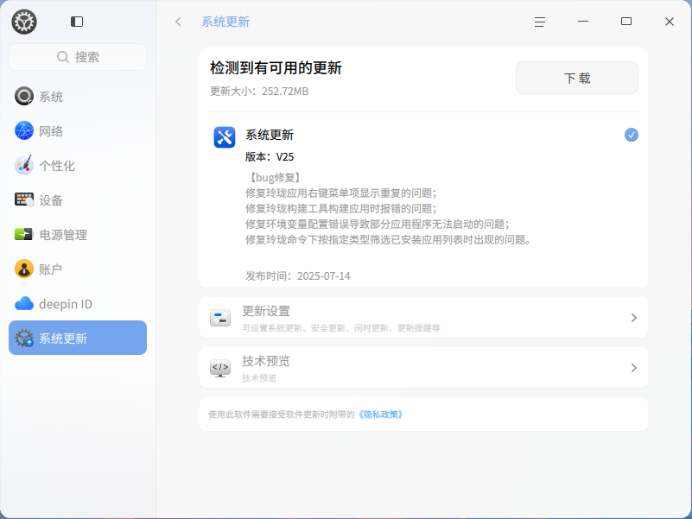This screenshot has width=692, height=519.
Task: Click the 版本：V25 text
Action: (270, 156)
